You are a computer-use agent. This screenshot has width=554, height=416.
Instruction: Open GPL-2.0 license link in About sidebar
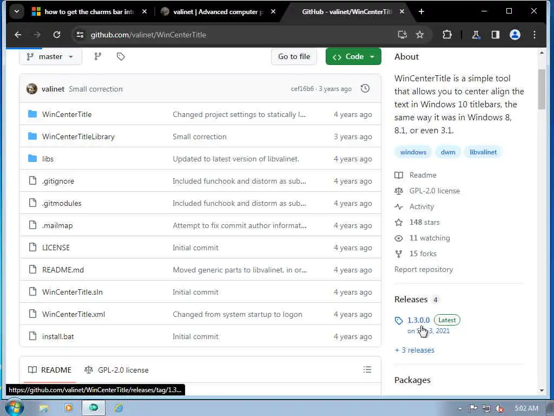pyautogui.click(x=427, y=191)
